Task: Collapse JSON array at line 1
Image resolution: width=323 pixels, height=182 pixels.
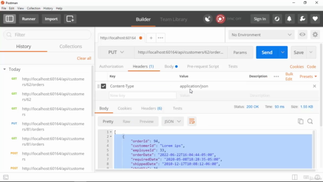Action: coord(111,132)
